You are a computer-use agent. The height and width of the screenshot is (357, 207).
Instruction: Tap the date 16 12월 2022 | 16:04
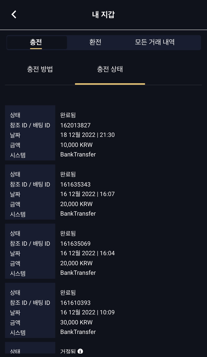(x=87, y=253)
